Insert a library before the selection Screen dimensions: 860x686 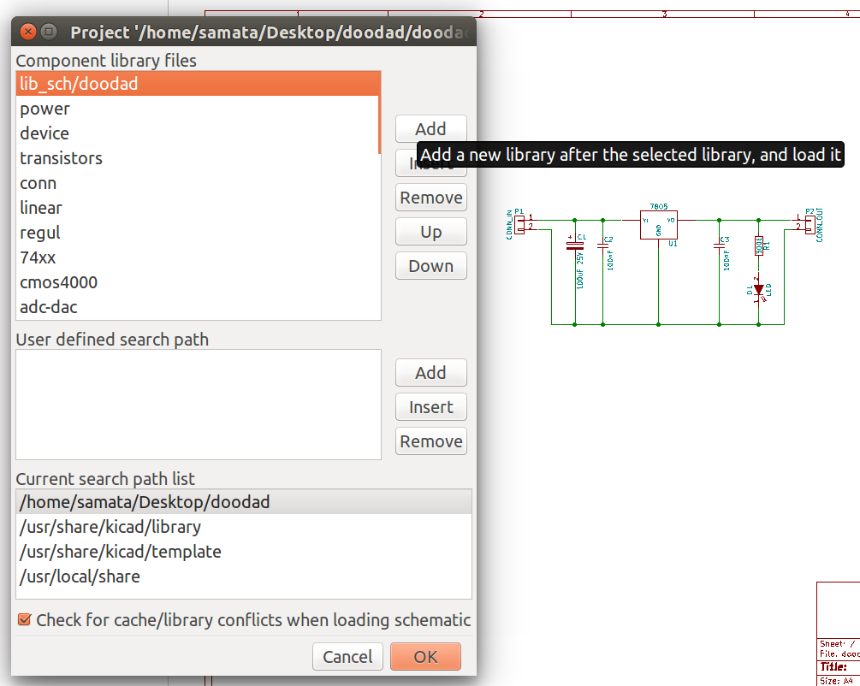430,163
